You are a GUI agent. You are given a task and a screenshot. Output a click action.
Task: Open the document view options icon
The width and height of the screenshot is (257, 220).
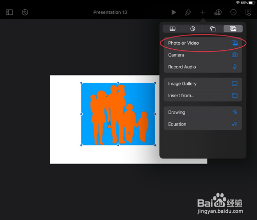pyautogui.click(x=248, y=12)
